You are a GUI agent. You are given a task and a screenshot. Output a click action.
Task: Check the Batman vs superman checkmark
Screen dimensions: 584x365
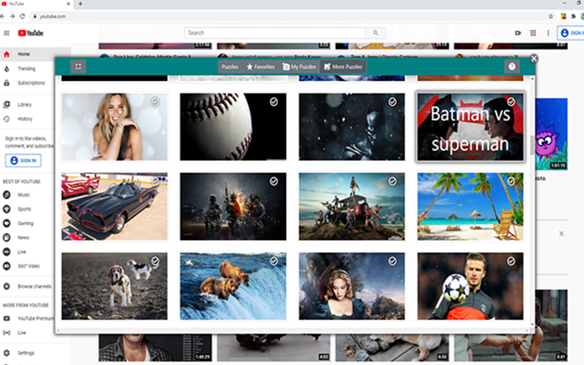511,102
